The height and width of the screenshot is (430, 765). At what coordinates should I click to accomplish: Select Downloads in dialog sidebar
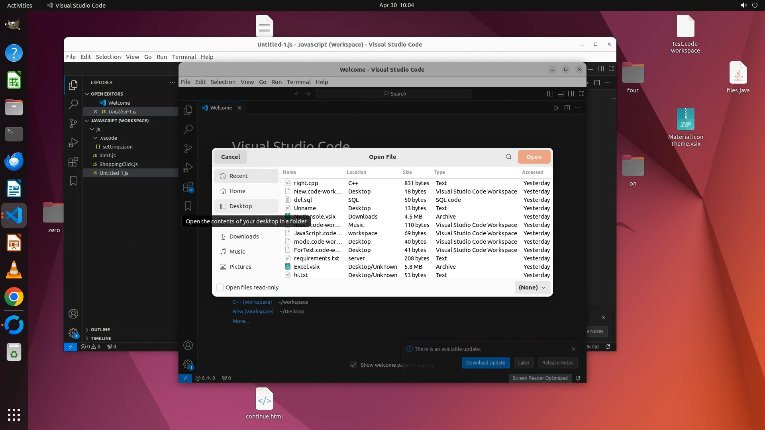(244, 236)
